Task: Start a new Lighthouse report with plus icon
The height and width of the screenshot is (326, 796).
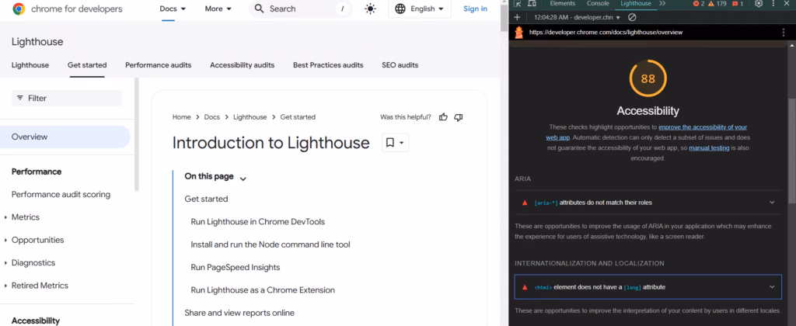Action: click(518, 17)
